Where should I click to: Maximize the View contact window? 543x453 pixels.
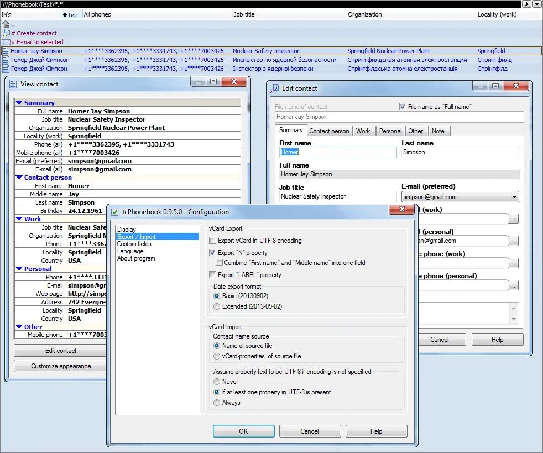click(213, 82)
